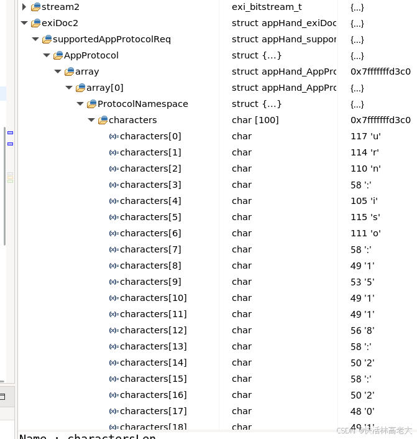Click the exiDoc2 struct icon

pos(35,23)
